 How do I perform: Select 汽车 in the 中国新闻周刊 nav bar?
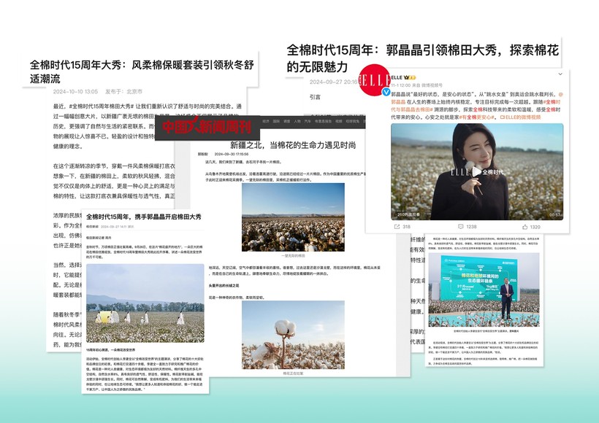[308, 121]
